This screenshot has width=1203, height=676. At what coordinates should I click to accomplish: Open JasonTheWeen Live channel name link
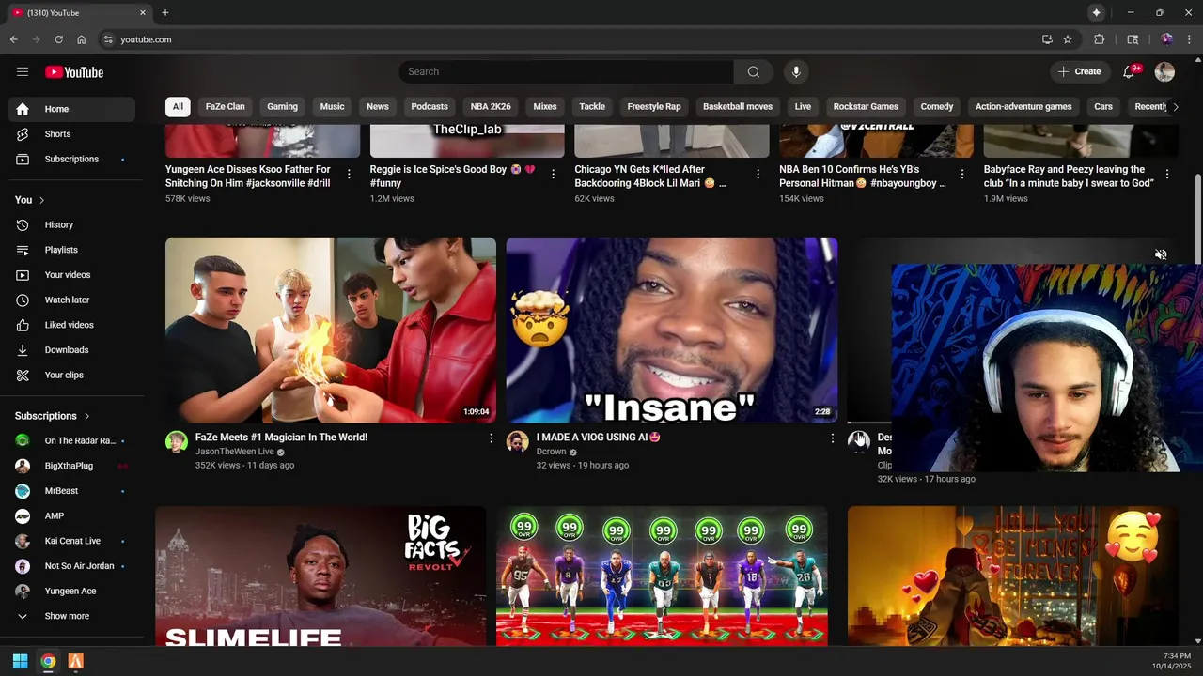[x=234, y=452]
